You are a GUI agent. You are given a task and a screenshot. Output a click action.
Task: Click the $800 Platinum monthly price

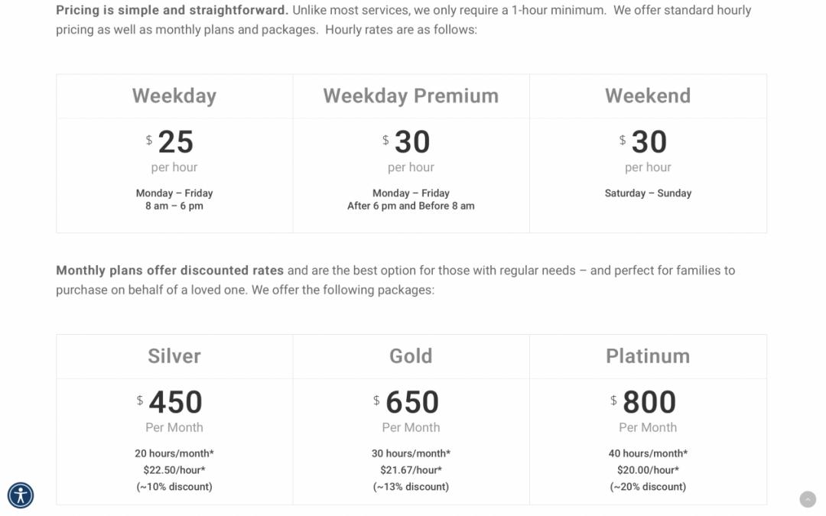point(649,403)
